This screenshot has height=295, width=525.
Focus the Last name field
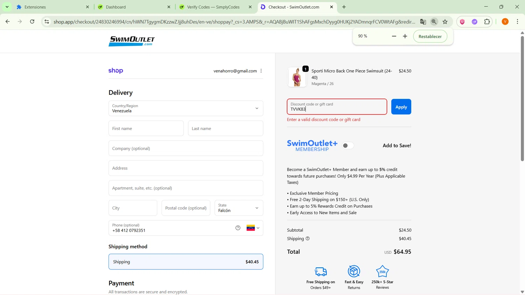point(225,128)
